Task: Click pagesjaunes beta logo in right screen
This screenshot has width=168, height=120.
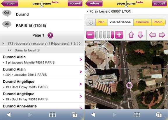Action: coord(130,4)
